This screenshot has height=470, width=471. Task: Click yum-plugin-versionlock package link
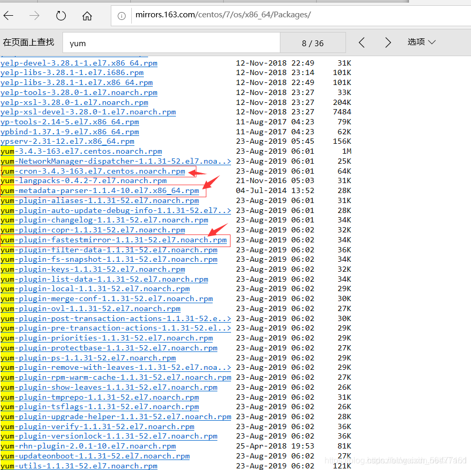click(x=109, y=436)
